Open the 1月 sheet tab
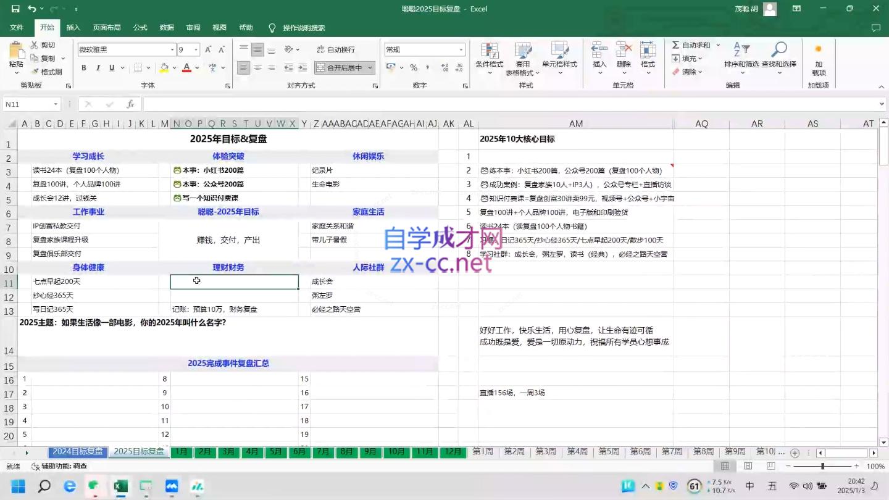The width and height of the screenshot is (889, 500). [182, 452]
